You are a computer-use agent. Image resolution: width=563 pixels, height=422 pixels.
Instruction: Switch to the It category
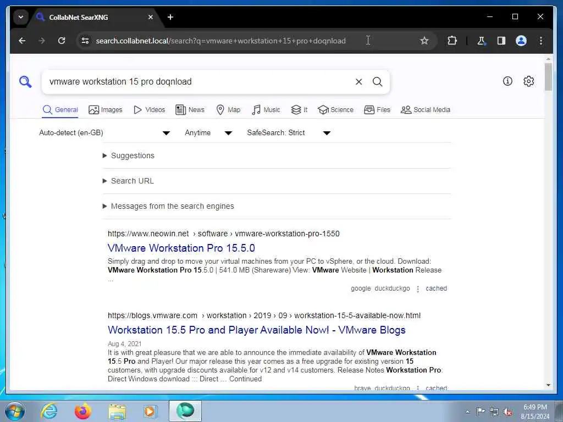coord(299,110)
